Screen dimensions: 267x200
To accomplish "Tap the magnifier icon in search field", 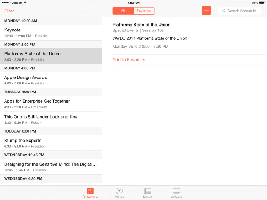I will click(x=224, y=11).
